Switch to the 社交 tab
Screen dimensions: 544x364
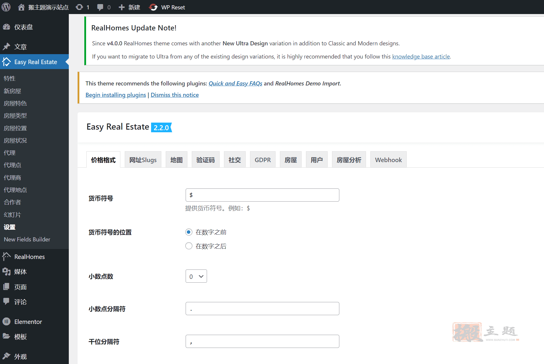pos(235,160)
